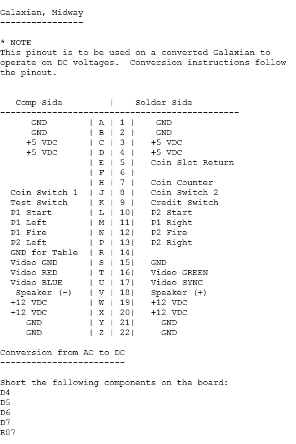Click the 'D4' component line
Image resolution: width=296 pixels, height=444 pixels.
click(5, 393)
